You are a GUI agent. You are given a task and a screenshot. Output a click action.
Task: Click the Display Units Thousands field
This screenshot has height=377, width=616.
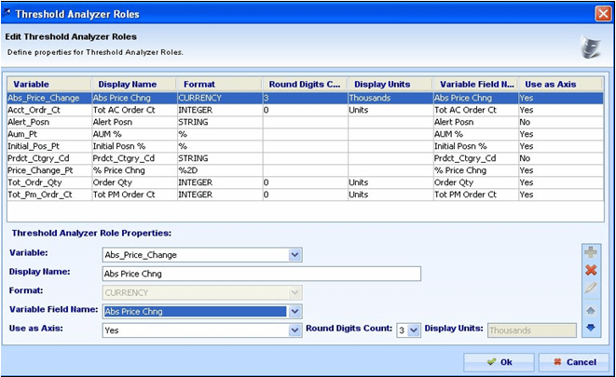click(532, 330)
